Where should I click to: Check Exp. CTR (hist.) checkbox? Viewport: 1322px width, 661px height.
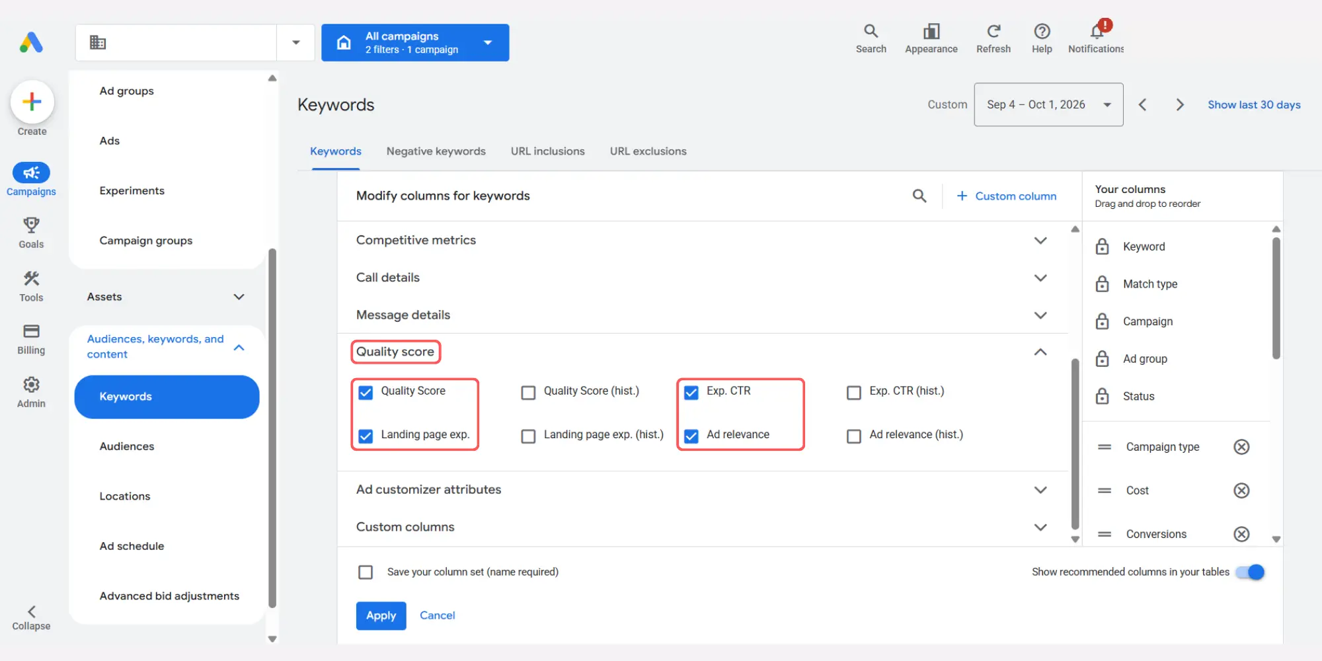point(854,393)
